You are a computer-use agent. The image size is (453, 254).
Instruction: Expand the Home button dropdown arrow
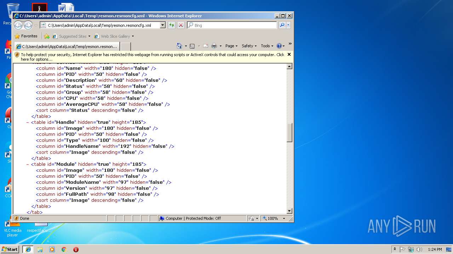click(186, 46)
